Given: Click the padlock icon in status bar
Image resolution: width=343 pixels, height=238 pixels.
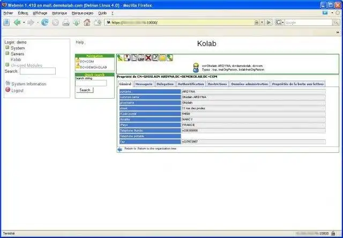Looking at the screenshot, I should coord(333,233).
